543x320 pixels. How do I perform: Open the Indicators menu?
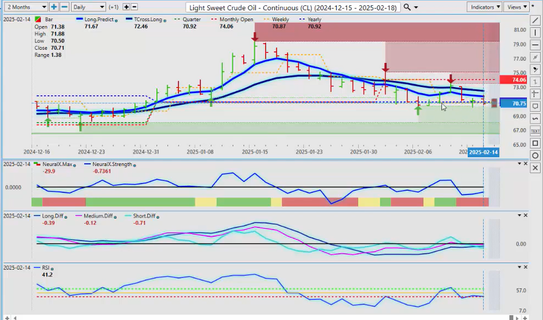tap(485, 7)
